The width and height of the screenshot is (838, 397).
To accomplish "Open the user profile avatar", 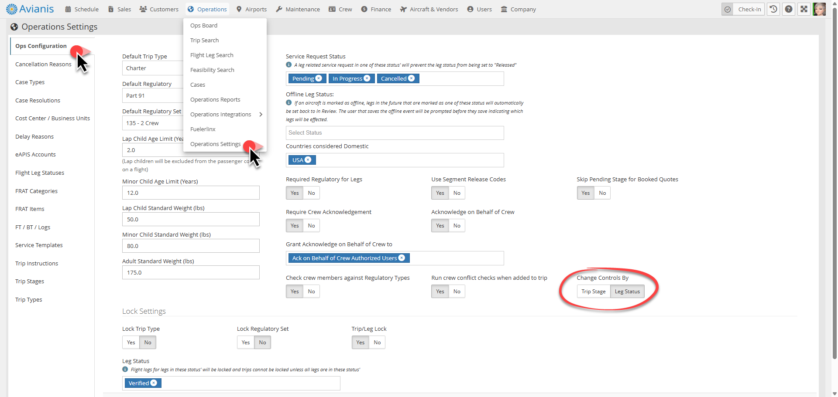I will [819, 9].
